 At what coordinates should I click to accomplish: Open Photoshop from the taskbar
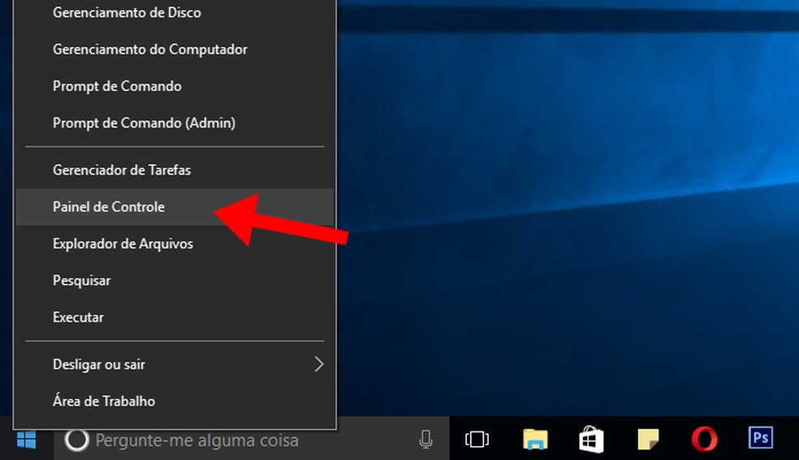click(761, 438)
